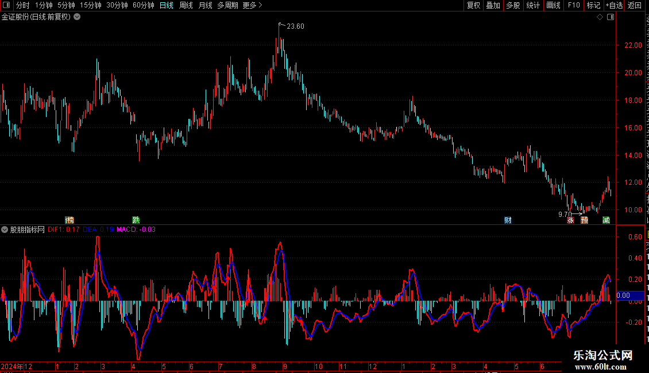Image resolution: width=649 pixels, height=373 pixels.
Task: Click the blue 财 event marker
Action: click(508, 220)
